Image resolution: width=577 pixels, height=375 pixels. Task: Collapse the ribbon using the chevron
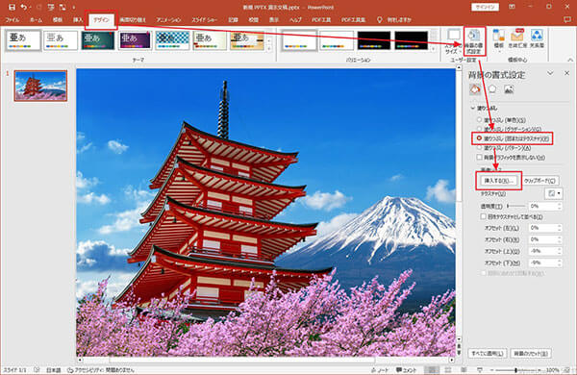[x=570, y=60]
